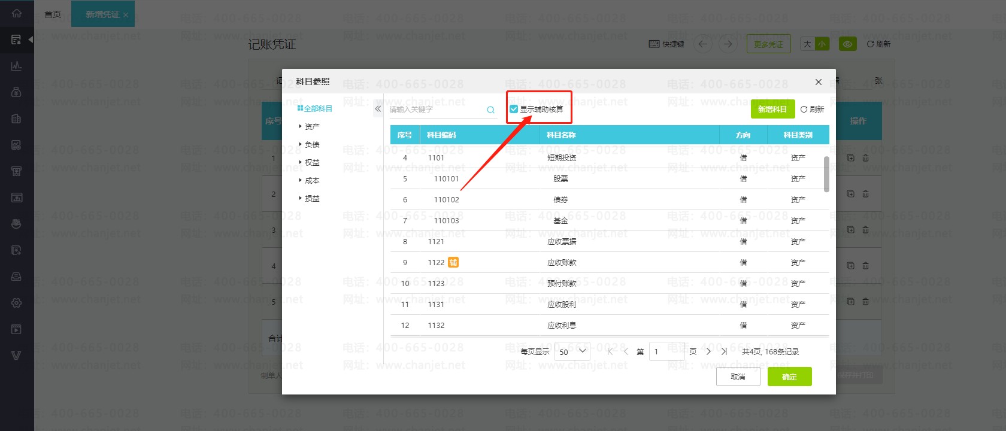
Task: Click the subject table vertical scrollbar
Action: [826, 174]
